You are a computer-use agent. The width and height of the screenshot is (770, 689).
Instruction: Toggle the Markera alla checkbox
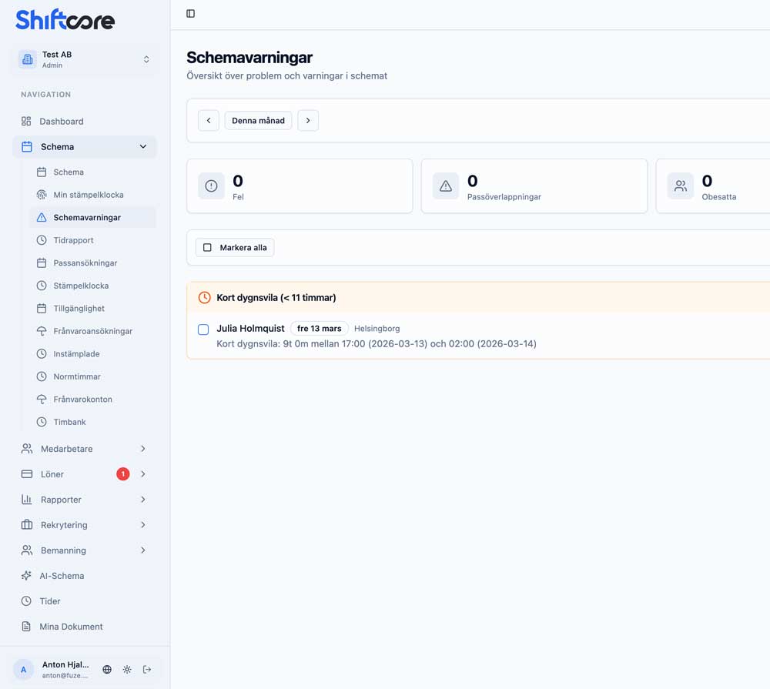207,248
